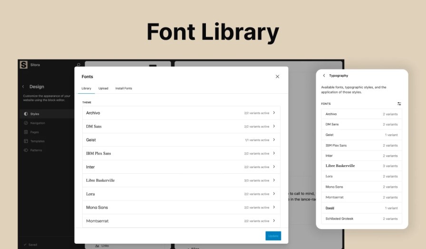Screen dimensions: 426x249
Task: Select Geist in the Typography panel
Action: coord(361,135)
